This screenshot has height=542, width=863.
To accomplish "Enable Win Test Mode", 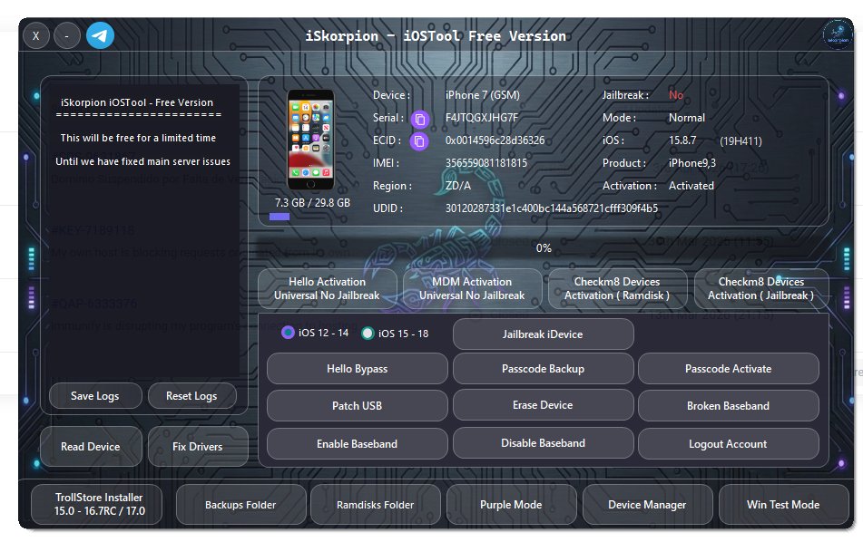I will point(783,505).
